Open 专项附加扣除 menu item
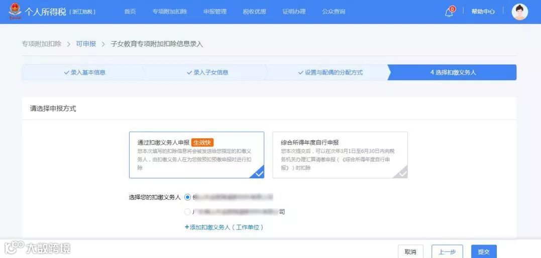The width and height of the screenshot is (541, 258). (x=170, y=12)
